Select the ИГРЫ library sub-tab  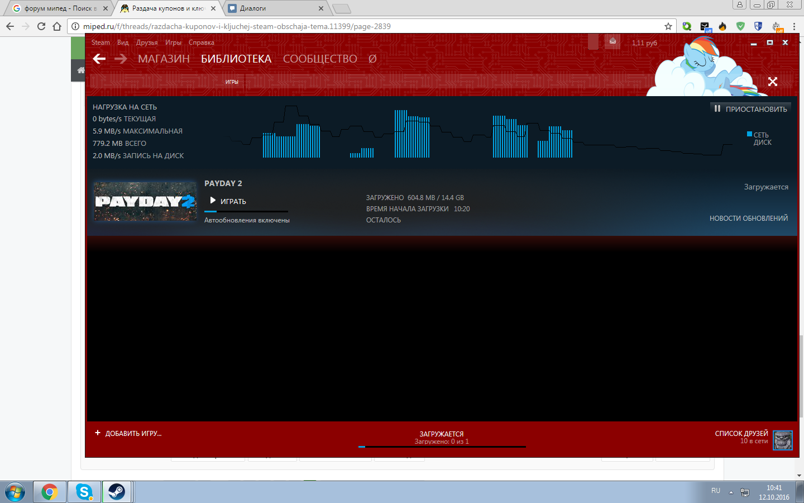[232, 82]
